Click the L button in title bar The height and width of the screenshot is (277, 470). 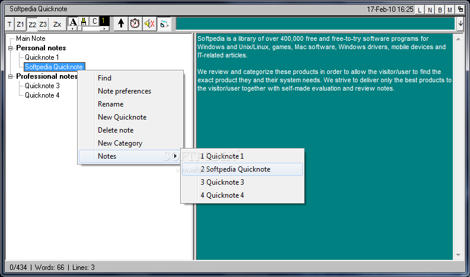click(420, 10)
